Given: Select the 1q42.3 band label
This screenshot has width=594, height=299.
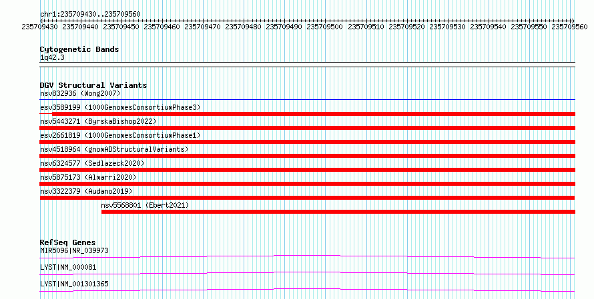Looking at the screenshot, I should tap(52, 57).
